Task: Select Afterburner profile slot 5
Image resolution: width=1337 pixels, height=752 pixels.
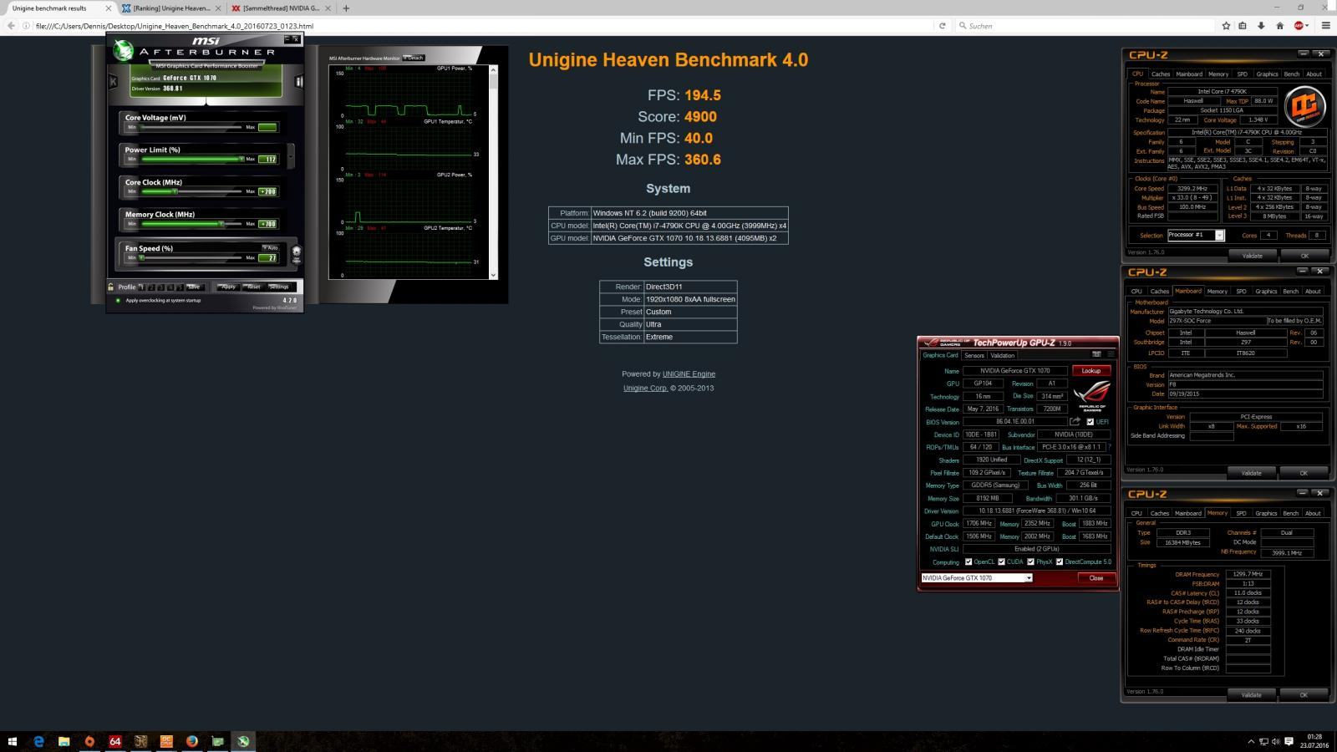Action: (180, 287)
